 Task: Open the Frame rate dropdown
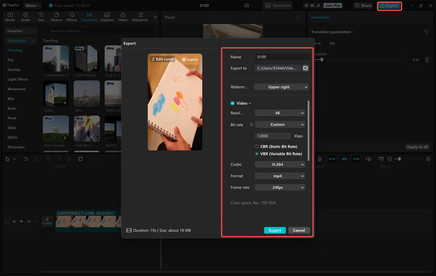point(280,187)
